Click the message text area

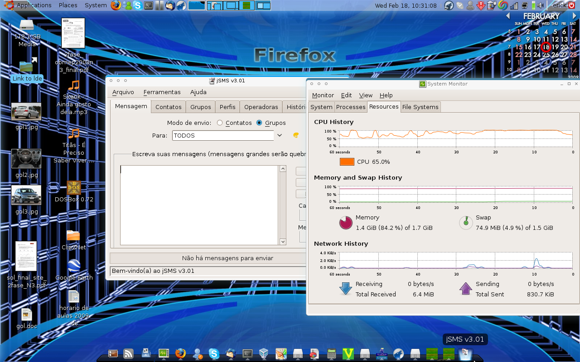(x=199, y=205)
